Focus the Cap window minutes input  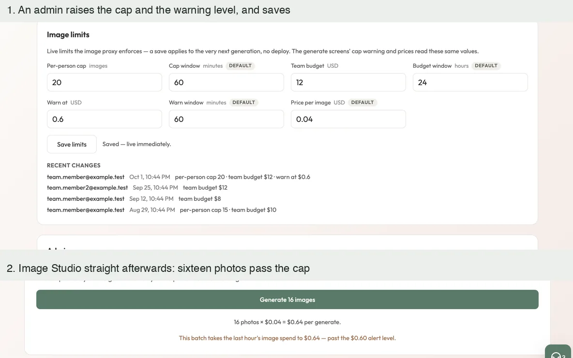[x=226, y=82]
